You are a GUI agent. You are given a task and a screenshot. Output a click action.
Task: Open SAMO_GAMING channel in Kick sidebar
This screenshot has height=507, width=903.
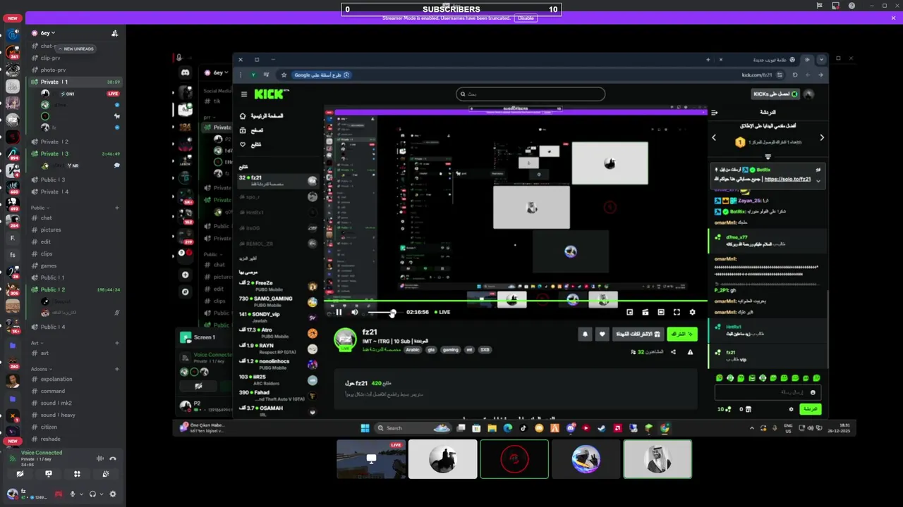point(278,301)
